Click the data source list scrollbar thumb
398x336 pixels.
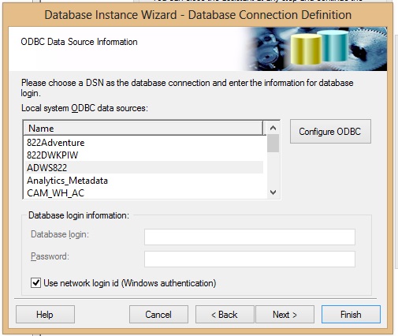pos(273,144)
